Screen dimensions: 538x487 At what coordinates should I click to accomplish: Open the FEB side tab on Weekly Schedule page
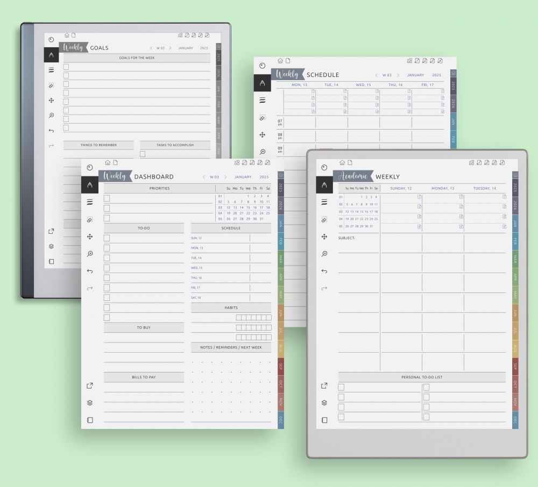[453, 139]
